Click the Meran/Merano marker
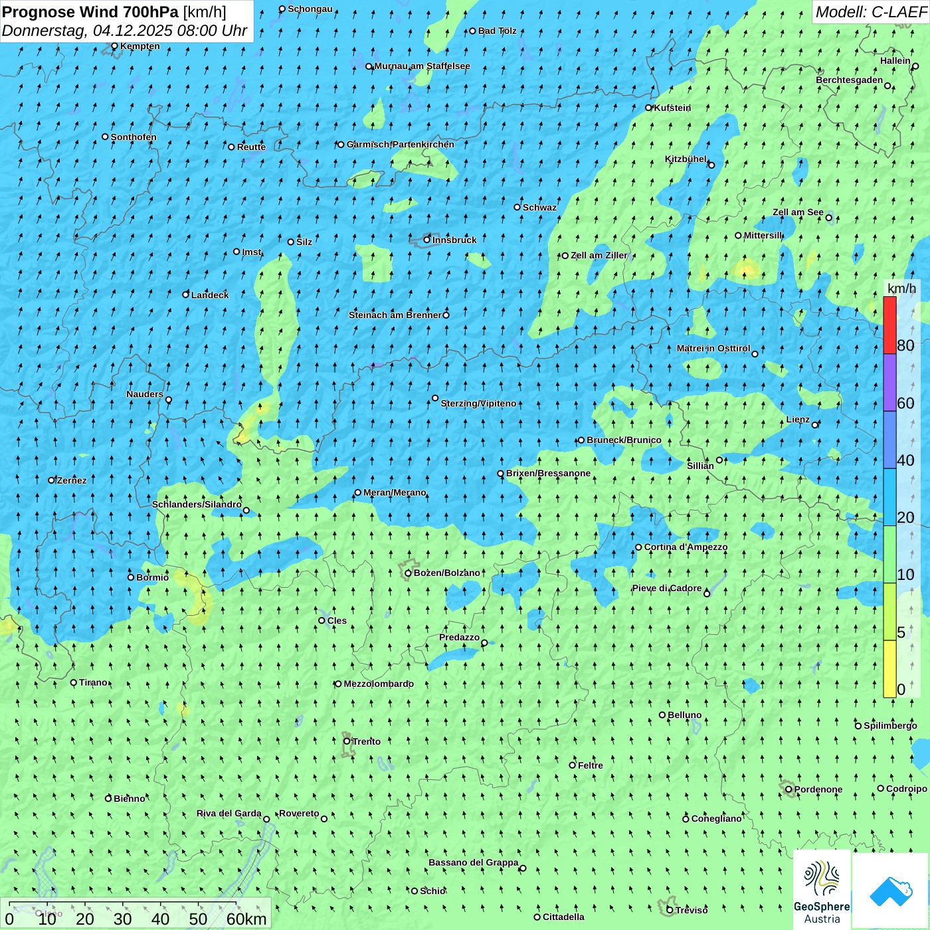This screenshot has height=930, width=930. tap(358, 492)
